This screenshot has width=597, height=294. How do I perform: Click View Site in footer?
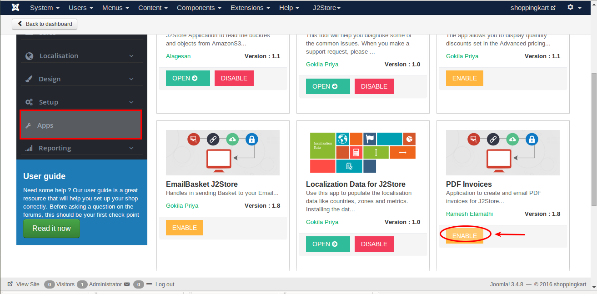pos(28,284)
